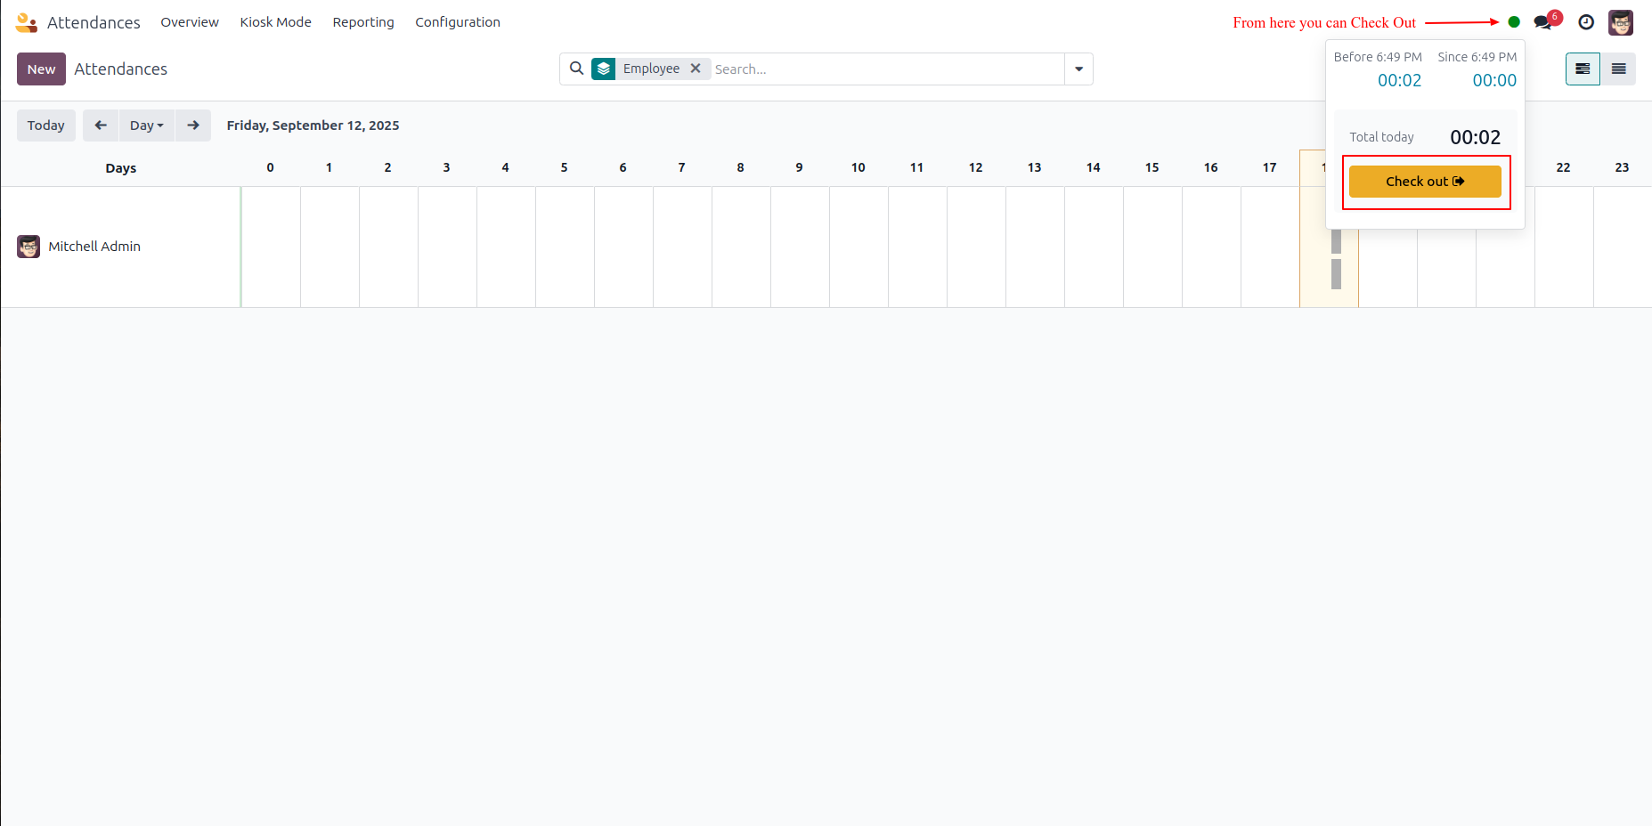The height and width of the screenshot is (826, 1652).
Task: Click the Friday, September 12, 2025 date label
Action: (313, 126)
